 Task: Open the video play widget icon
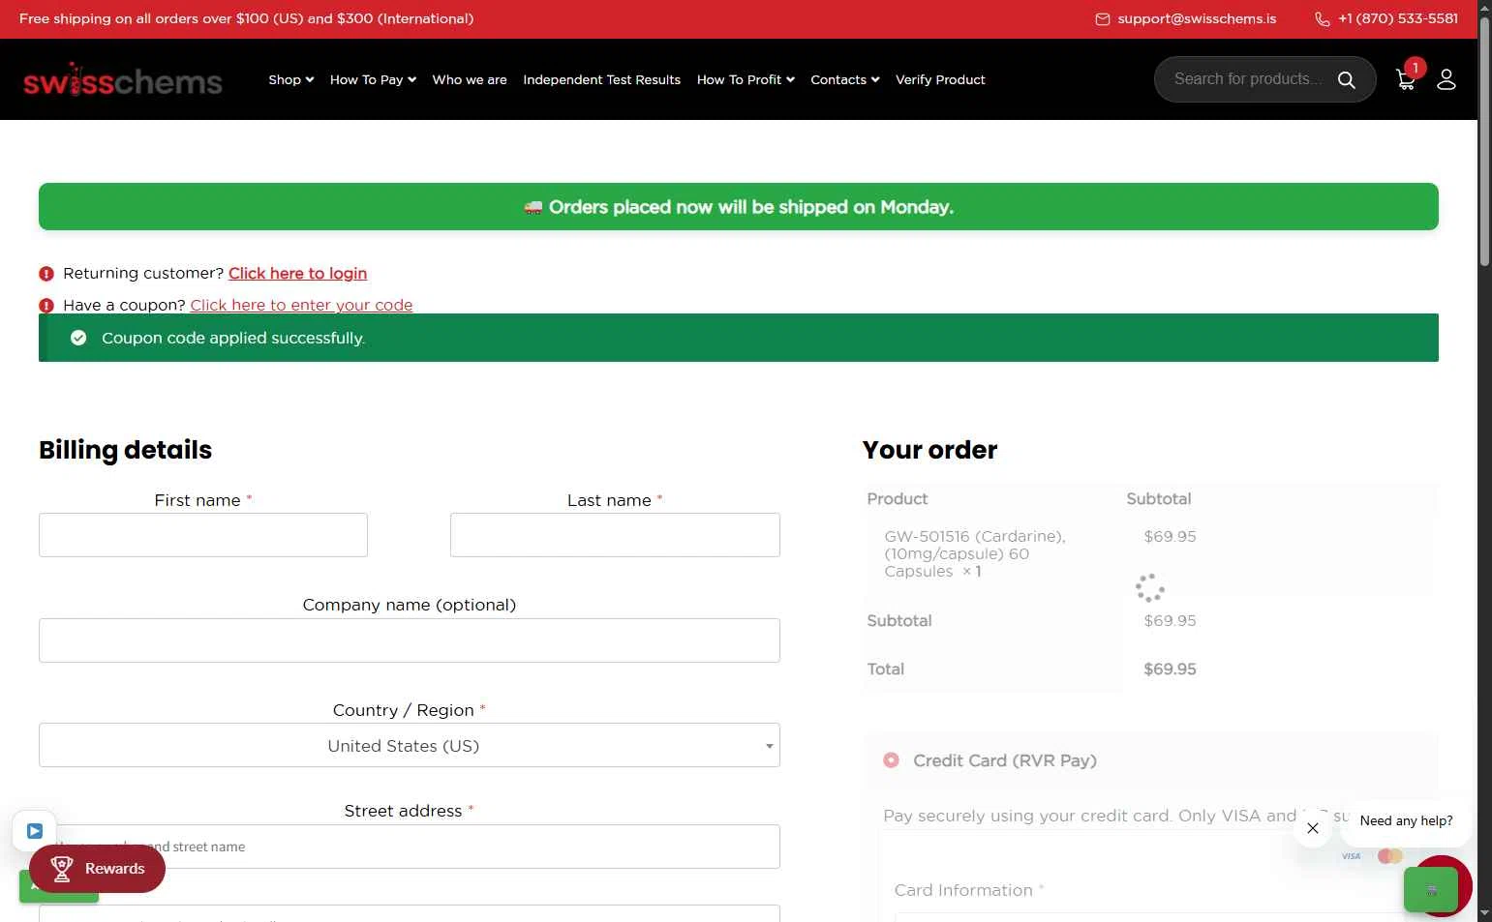[35, 831]
